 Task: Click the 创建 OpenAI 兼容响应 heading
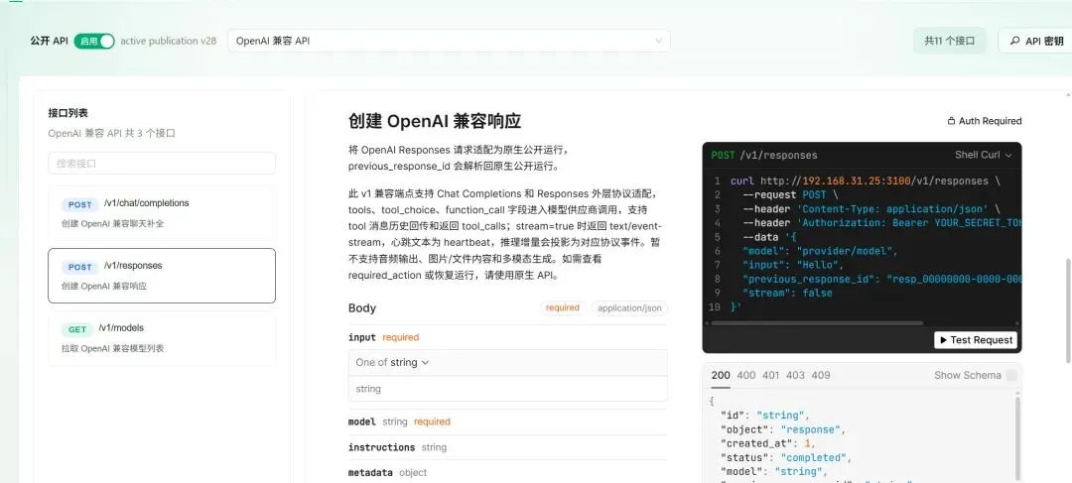(x=435, y=121)
